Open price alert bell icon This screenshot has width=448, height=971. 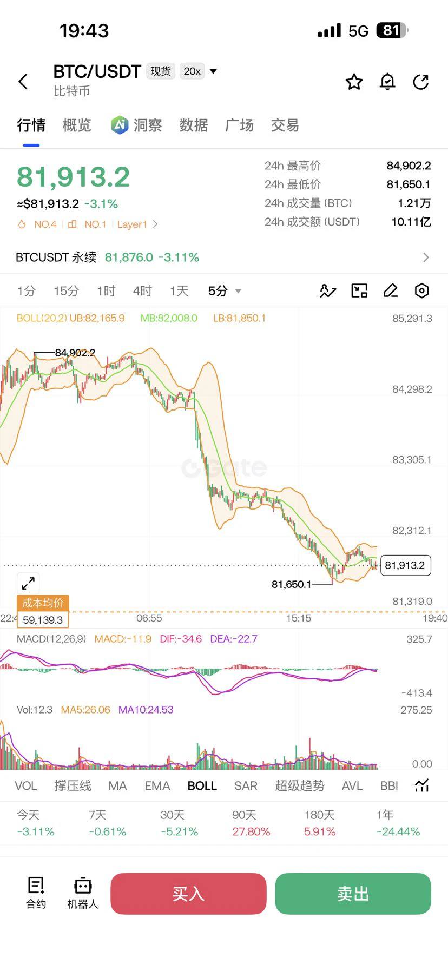coord(387,82)
